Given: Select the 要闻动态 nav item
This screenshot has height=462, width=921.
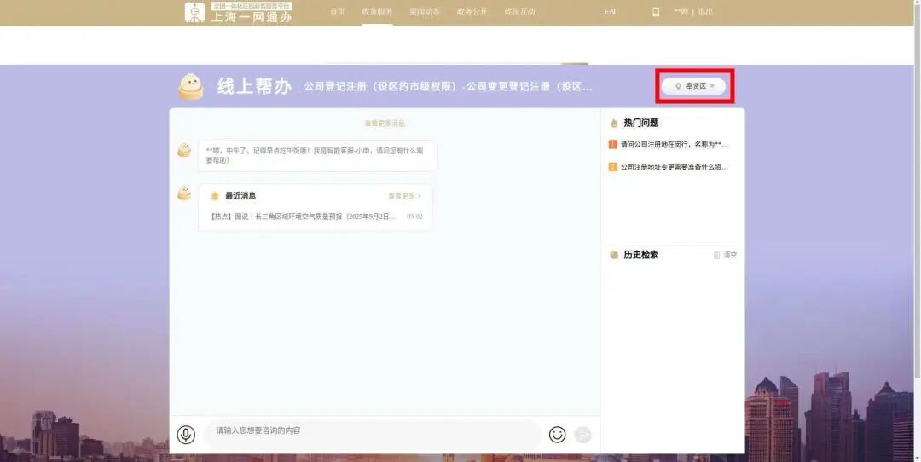Looking at the screenshot, I should (425, 12).
